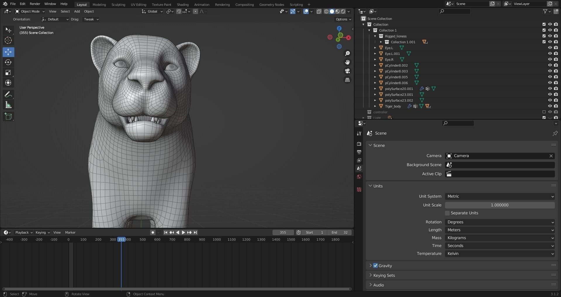Pin the Scene properties panel
Screen dimensions: 561x297
click(x=555, y=133)
